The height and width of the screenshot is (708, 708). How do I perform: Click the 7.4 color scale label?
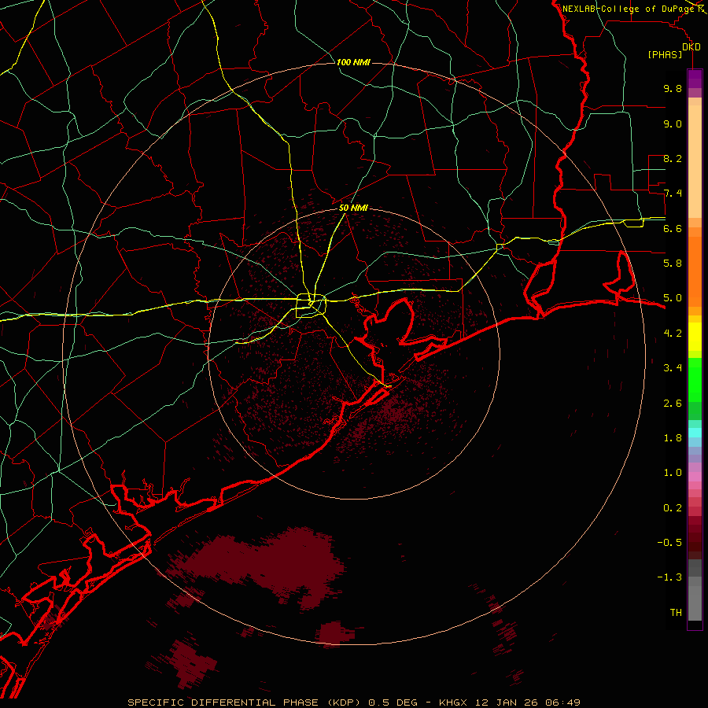[673, 194]
